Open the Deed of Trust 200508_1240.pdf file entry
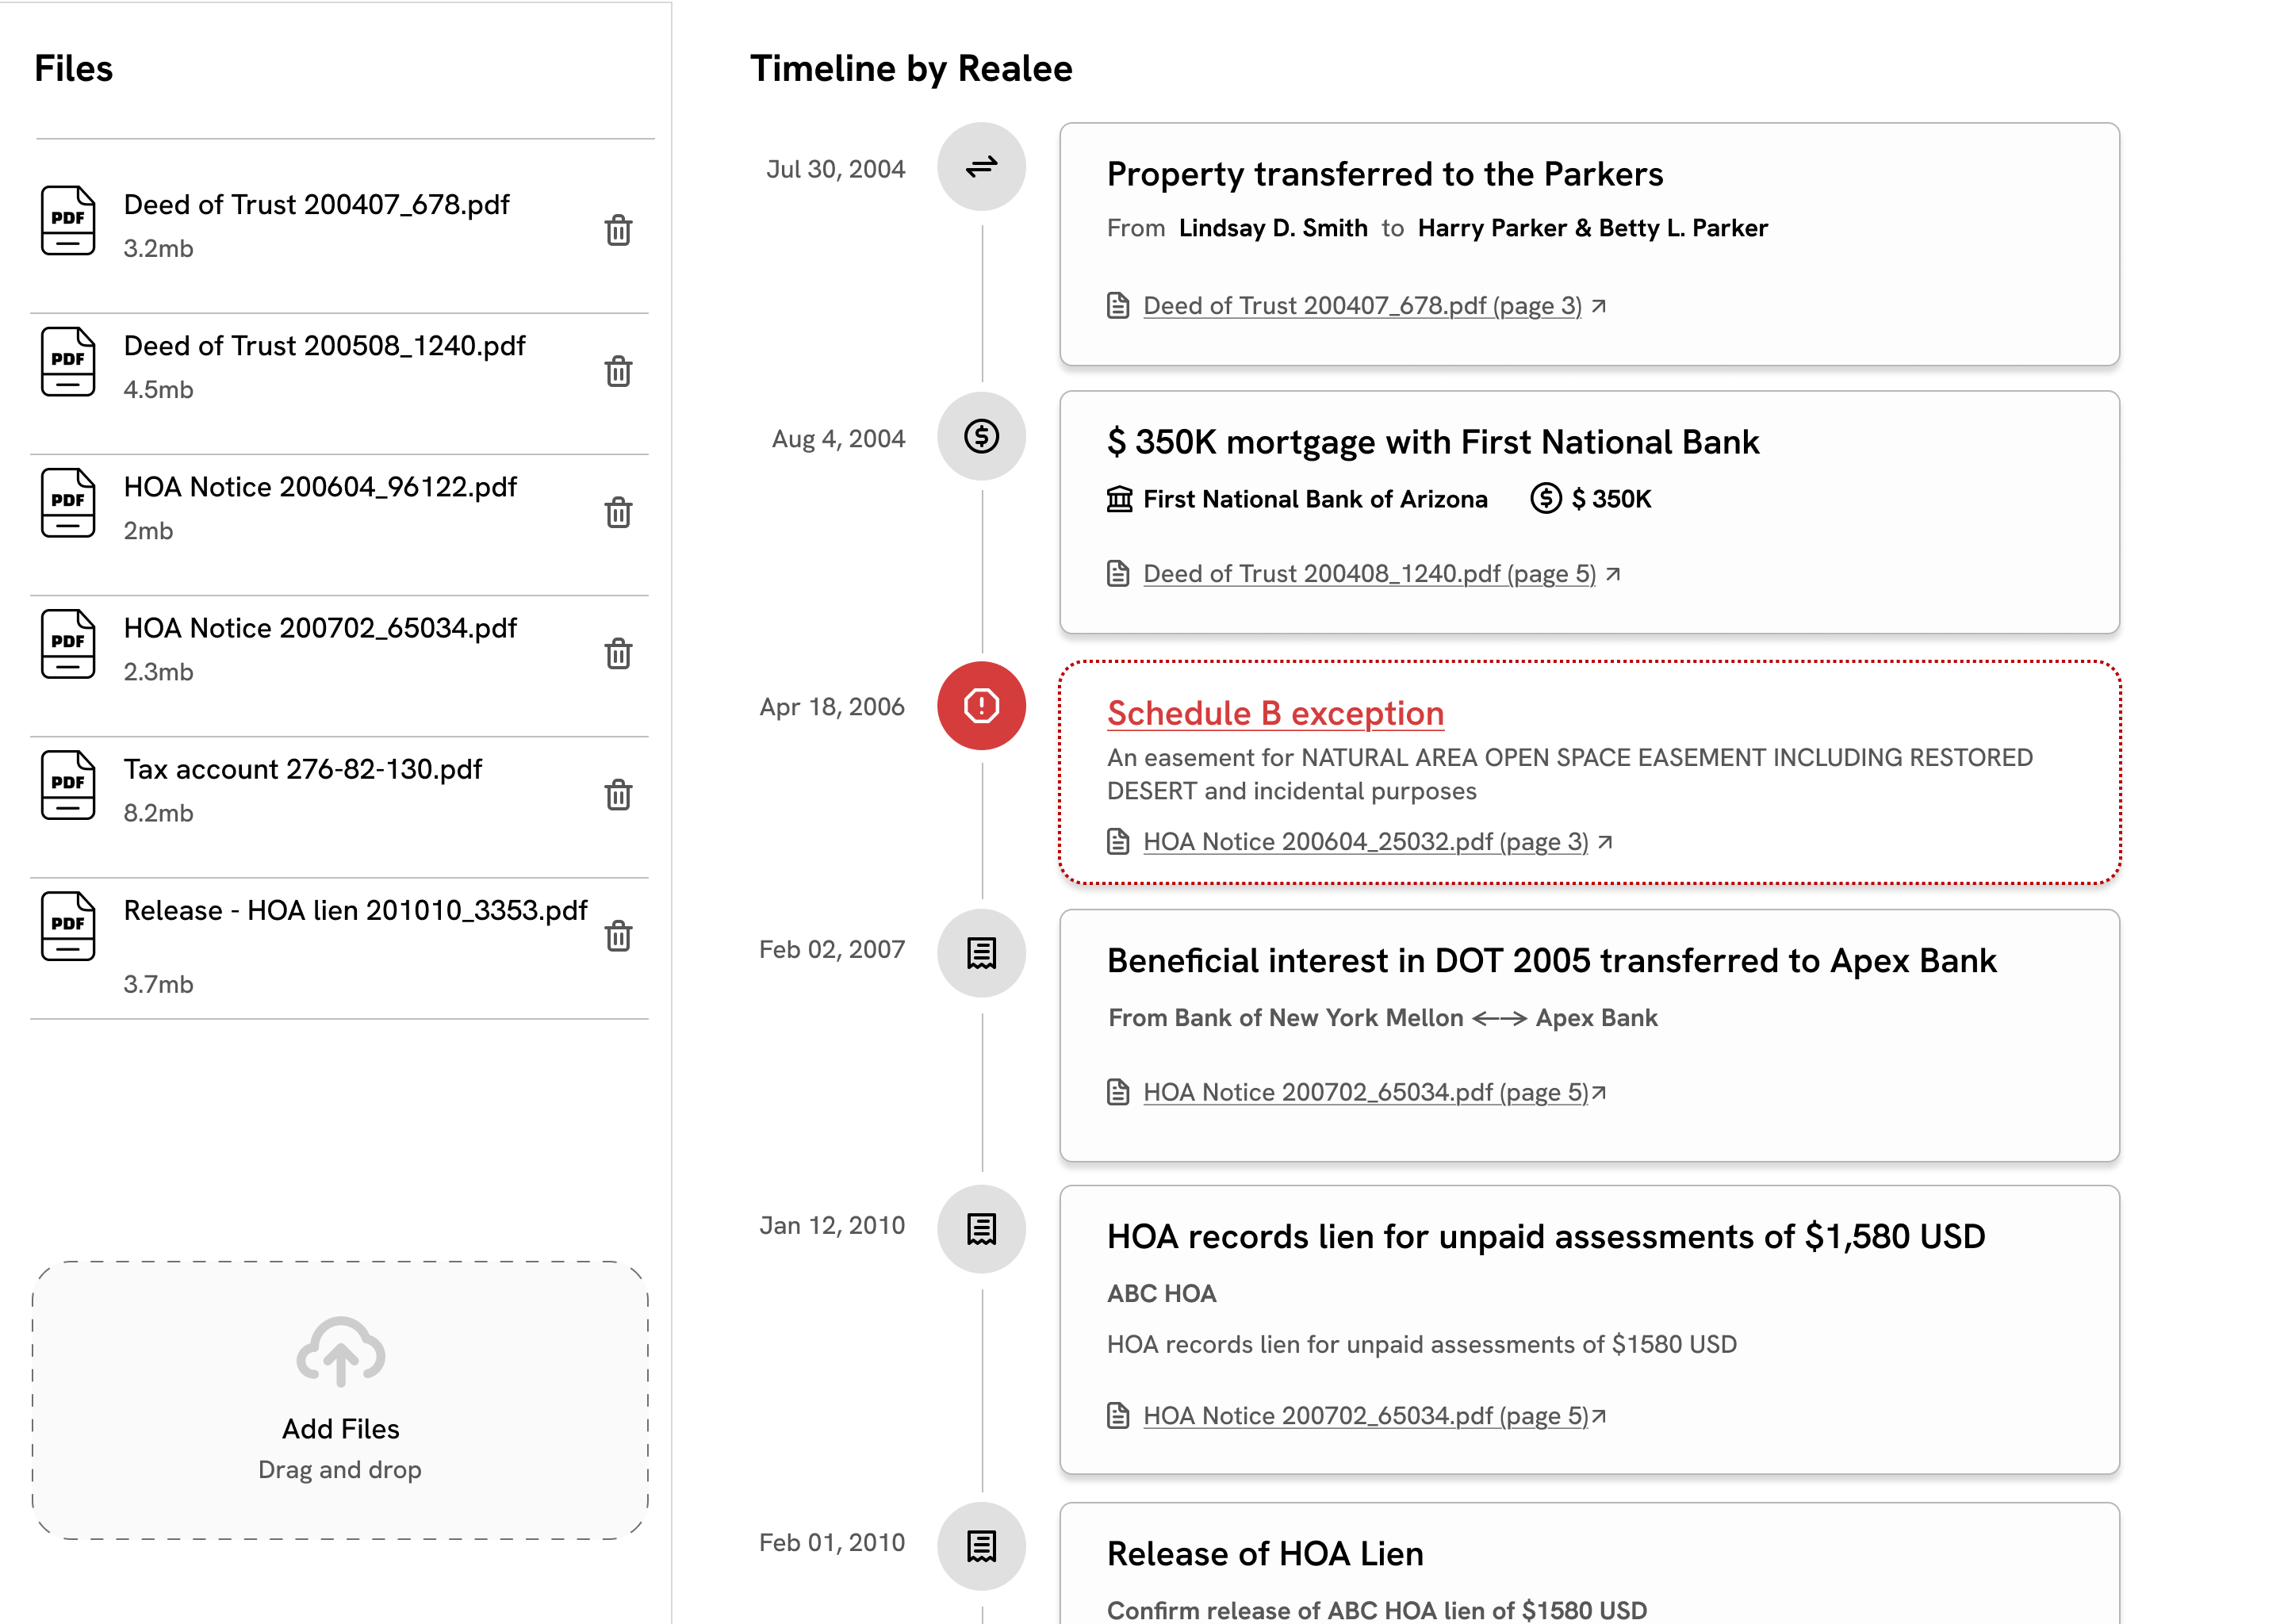 click(324, 346)
